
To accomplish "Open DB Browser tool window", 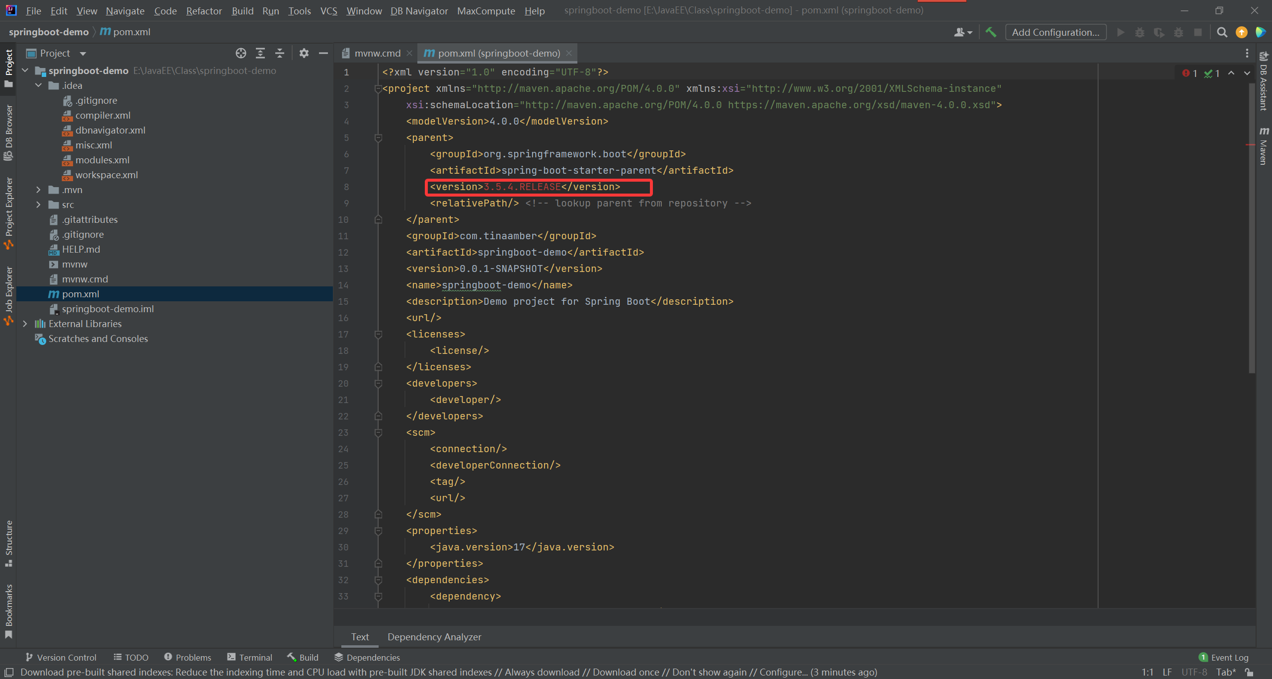I will (8, 133).
